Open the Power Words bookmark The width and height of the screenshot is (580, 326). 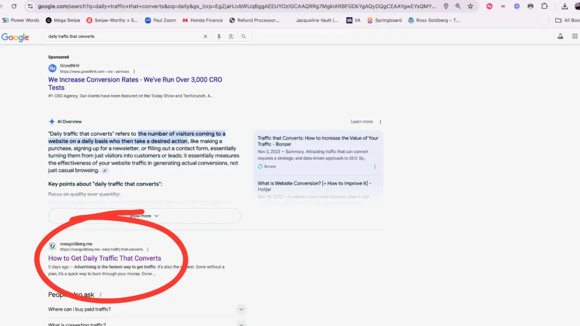21,20
